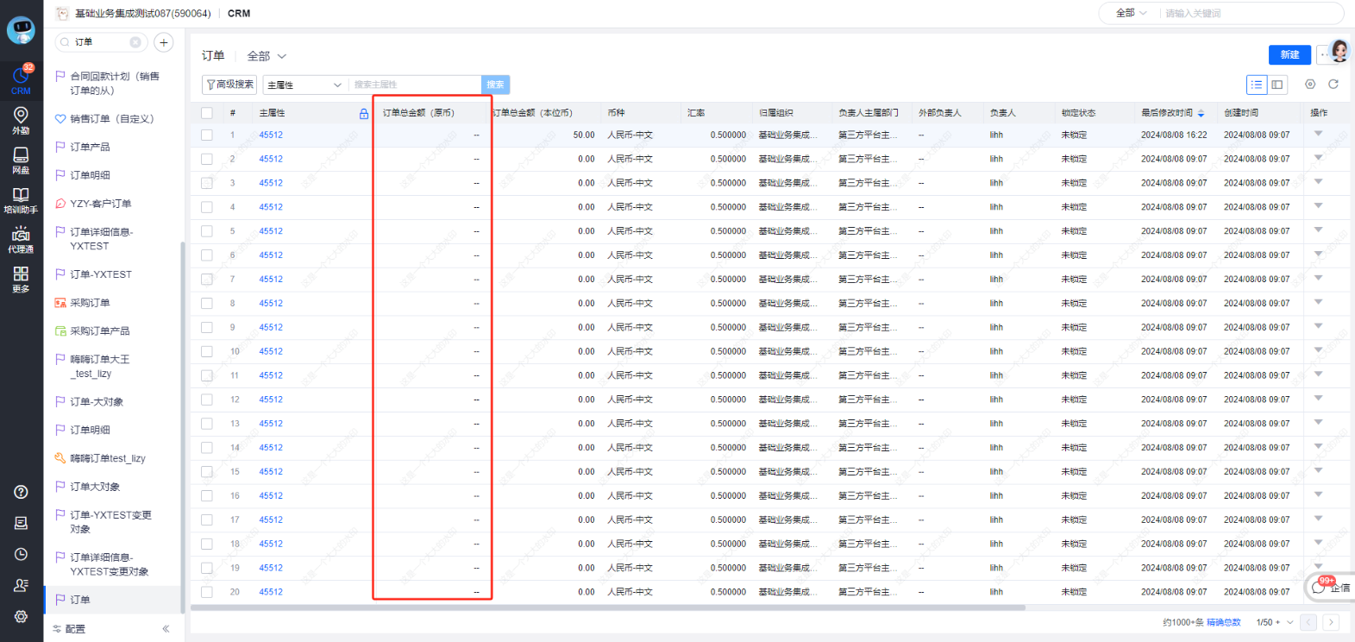Switch to list view icon
Image resolution: width=1355 pixels, height=642 pixels.
tap(1257, 85)
